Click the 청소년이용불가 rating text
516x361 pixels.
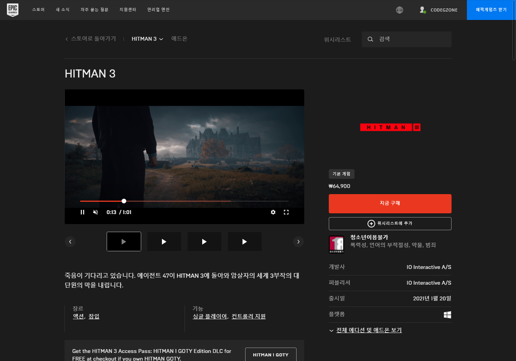point(369,237)
